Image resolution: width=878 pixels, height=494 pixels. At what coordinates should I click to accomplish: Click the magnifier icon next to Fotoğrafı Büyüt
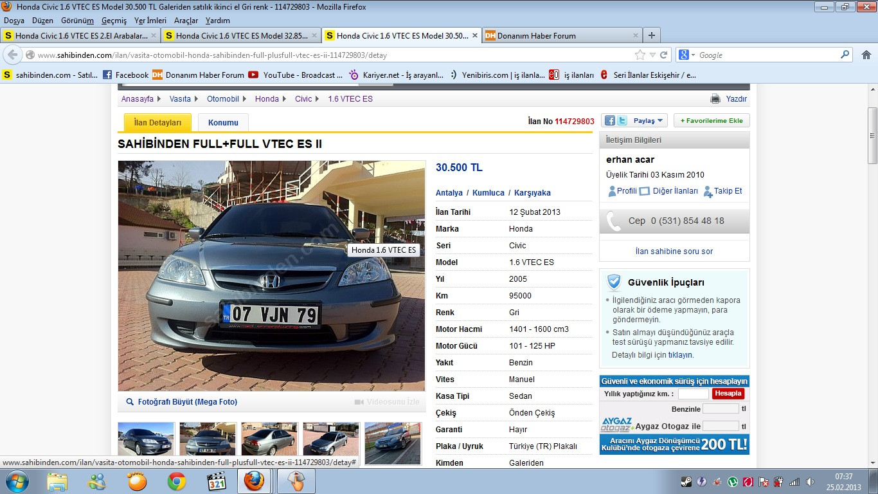pyautogui.click(x=130, y=402)
